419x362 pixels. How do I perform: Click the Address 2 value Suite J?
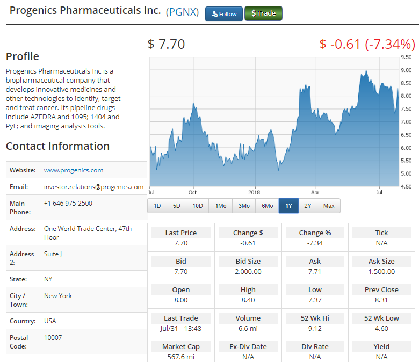click(x=53, y=254)
